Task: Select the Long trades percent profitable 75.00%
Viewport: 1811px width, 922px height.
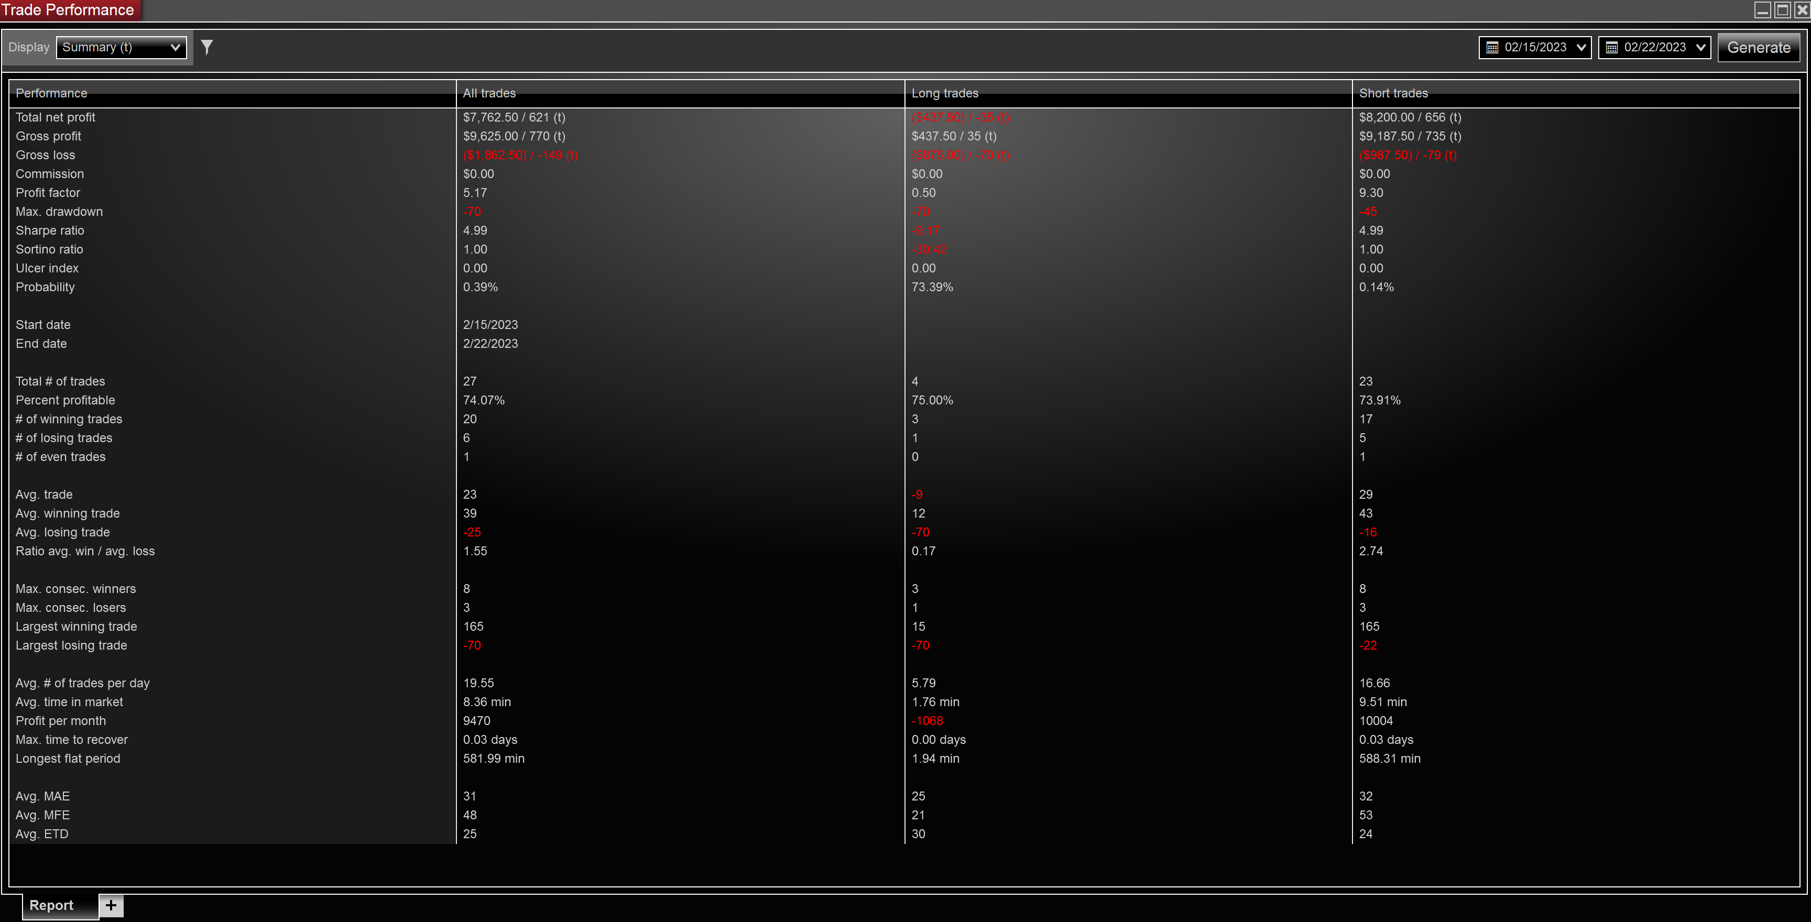Action: click(932, 401)
